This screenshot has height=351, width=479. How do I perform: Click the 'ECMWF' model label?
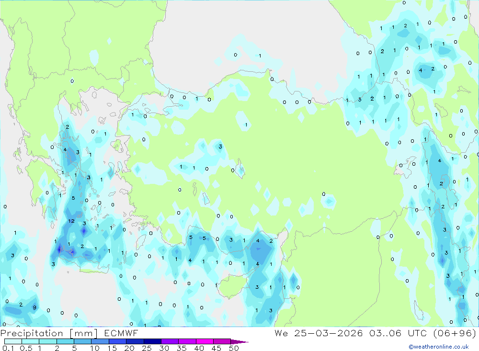(x=121, y=333)
